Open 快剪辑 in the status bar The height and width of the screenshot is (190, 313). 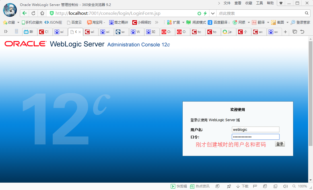[179, 186]
